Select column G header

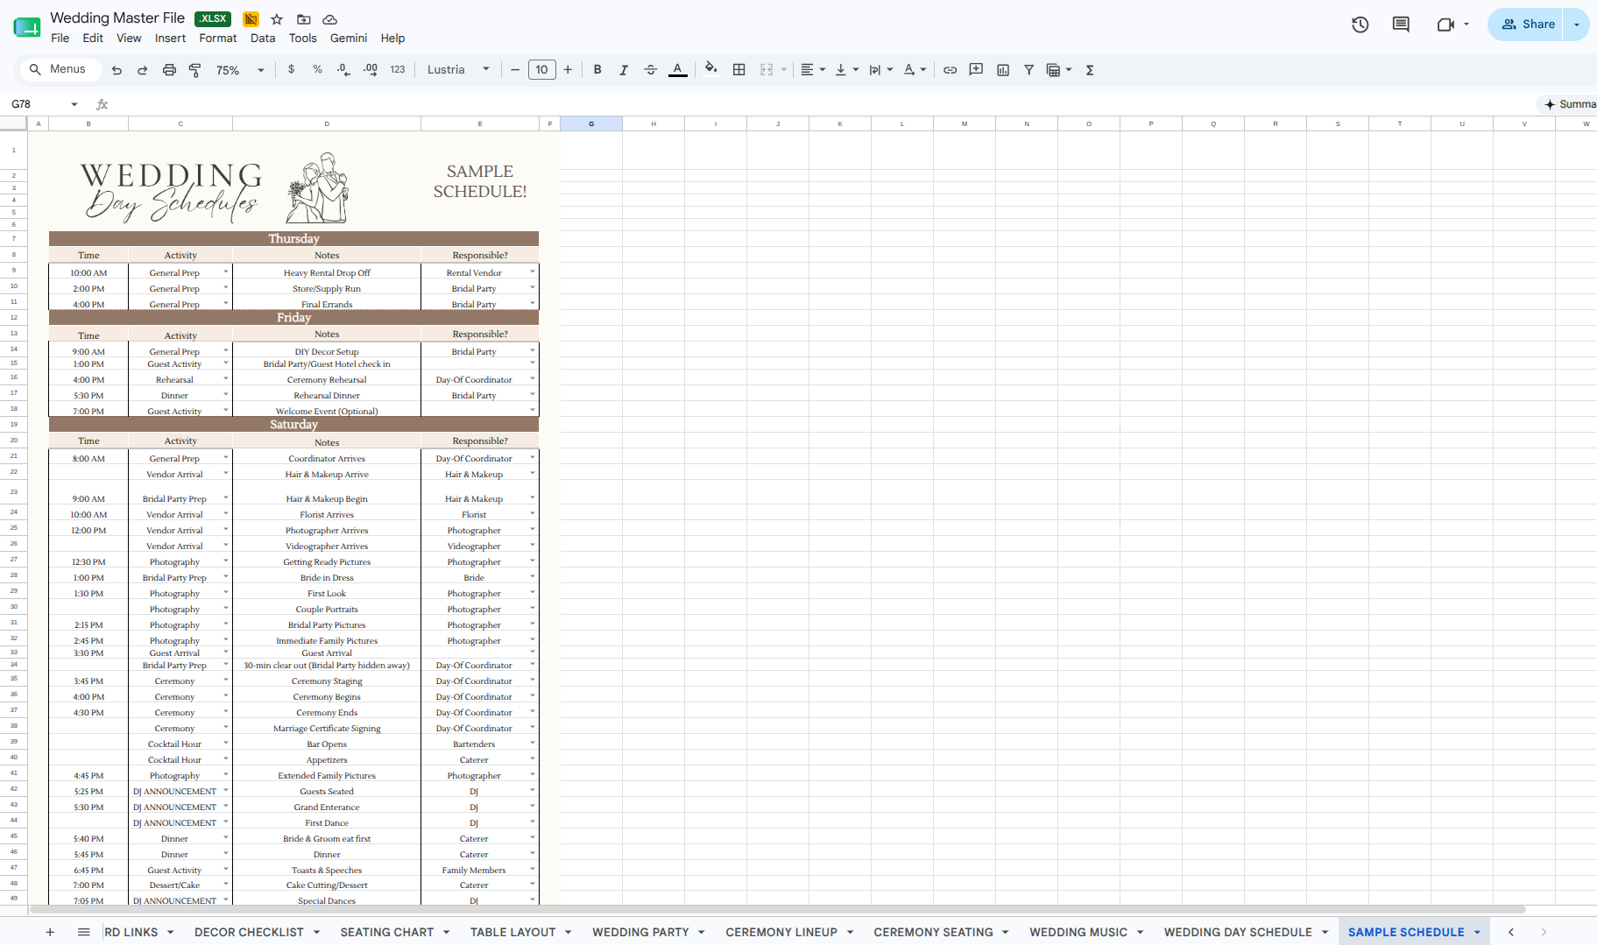591,123
